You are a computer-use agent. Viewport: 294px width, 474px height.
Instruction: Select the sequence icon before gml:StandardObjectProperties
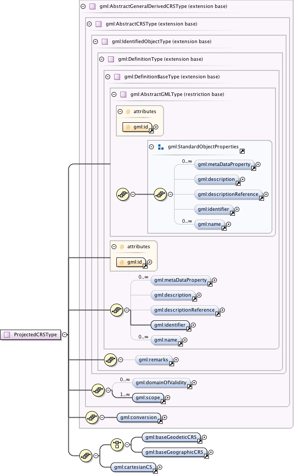123,195
